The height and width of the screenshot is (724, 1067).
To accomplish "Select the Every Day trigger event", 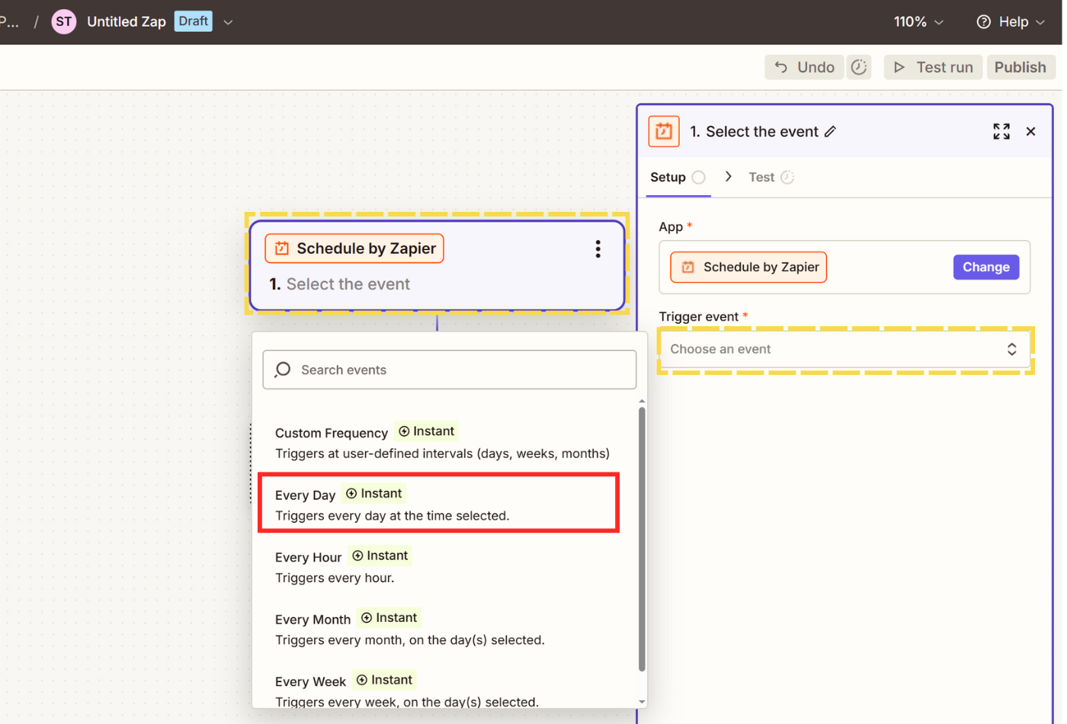I will click(438, 504).
